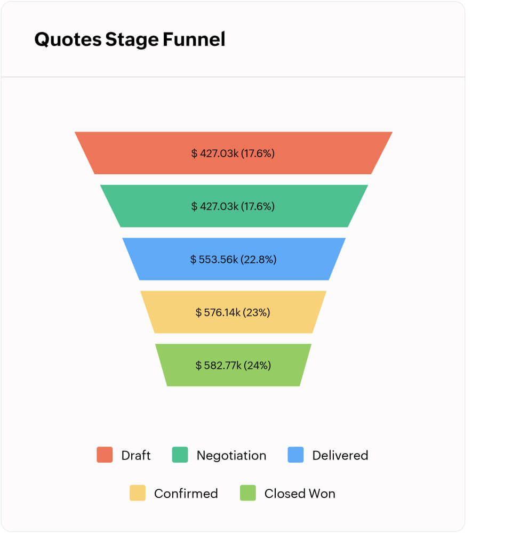Select the blue Delivered funnel segment

tap(234, 259)
